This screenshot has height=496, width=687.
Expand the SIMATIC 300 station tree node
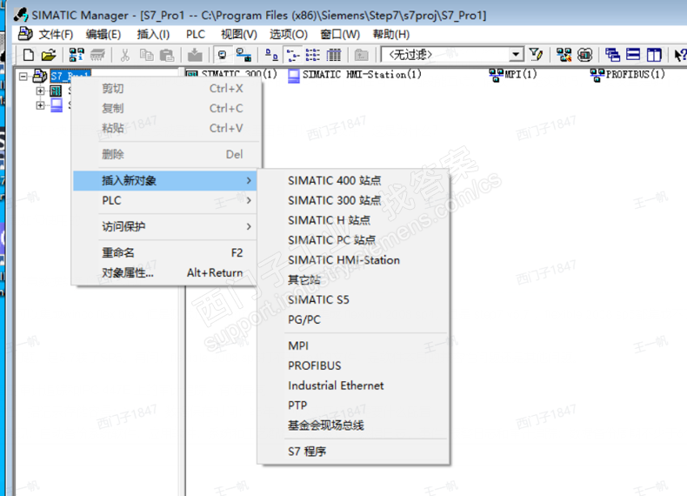click(x=40, y=90)
